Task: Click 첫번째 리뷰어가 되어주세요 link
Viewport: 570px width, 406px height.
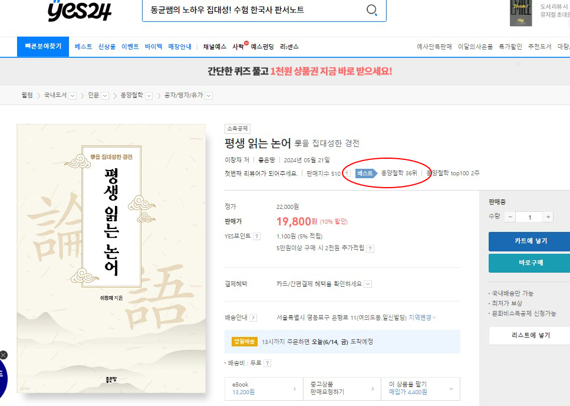Action: click(x=261, y=173)
